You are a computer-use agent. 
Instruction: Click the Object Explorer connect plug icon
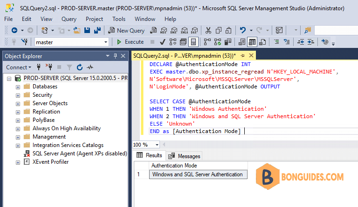[39, 67]
